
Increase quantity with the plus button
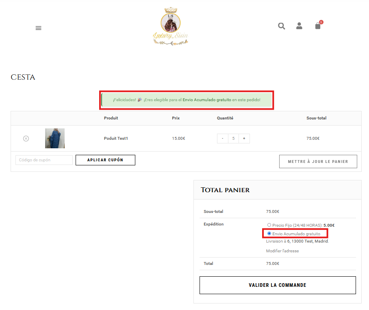pos(244,139)
